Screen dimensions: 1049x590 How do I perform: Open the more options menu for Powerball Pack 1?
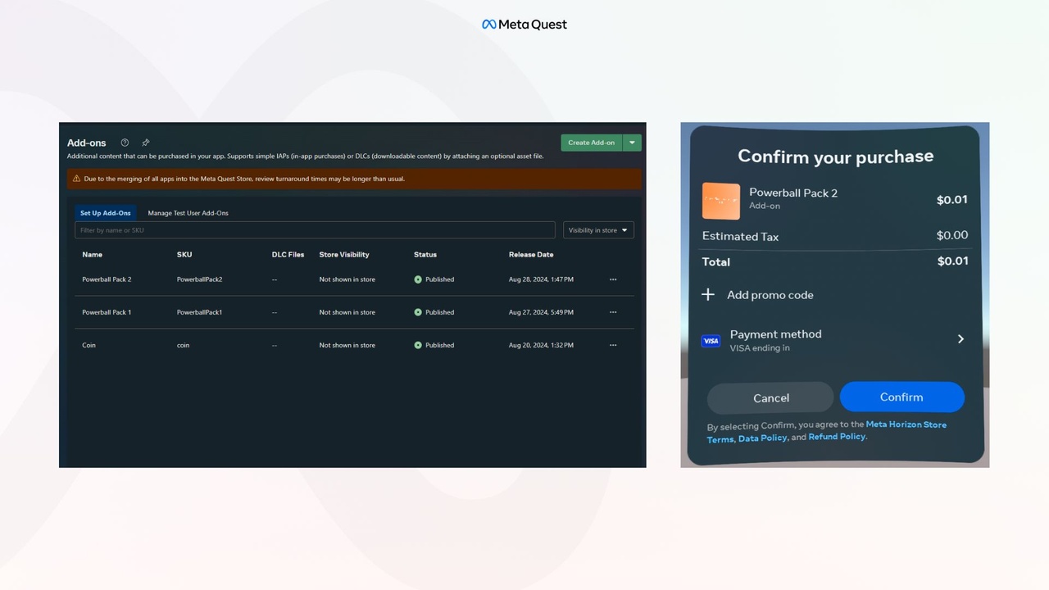pyautogui.click(x=613, y=312)
